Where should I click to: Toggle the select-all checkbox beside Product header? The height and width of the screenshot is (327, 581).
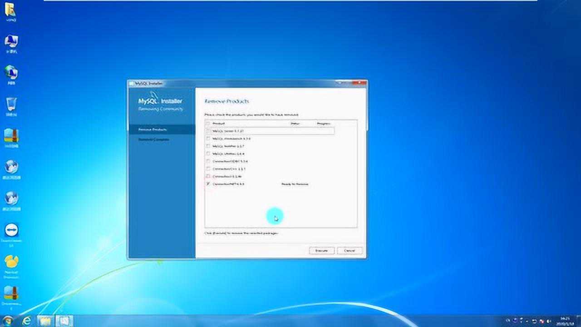point(208,124)
